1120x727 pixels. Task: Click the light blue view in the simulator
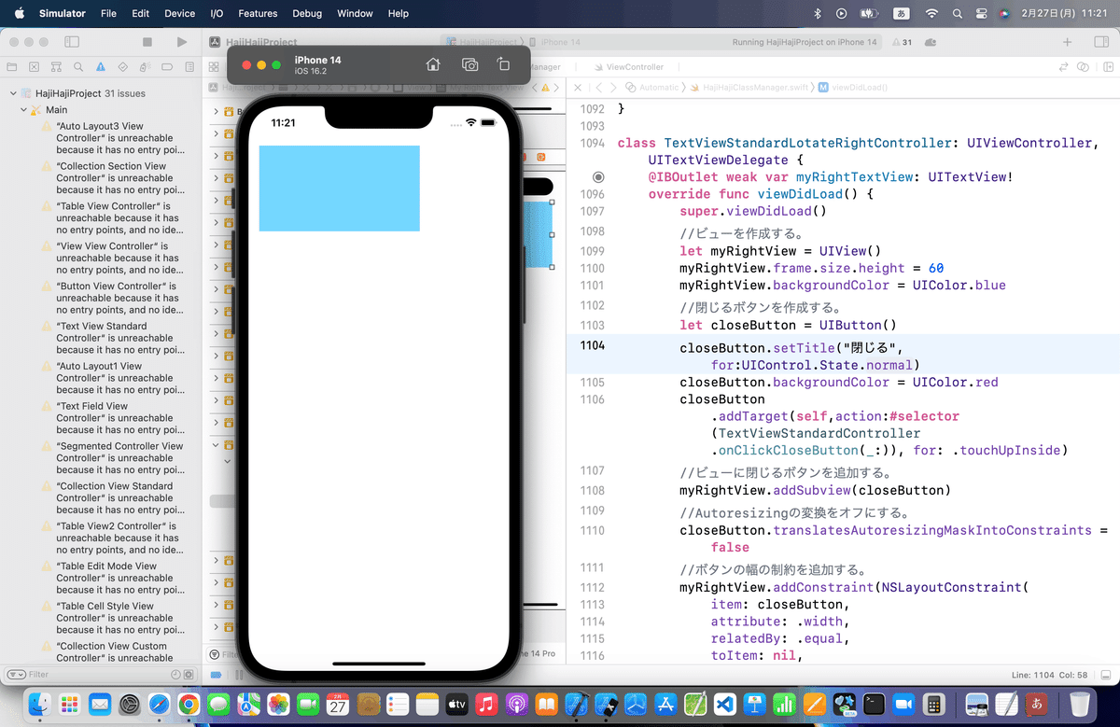pyautogui.click(x=339, y=188)
